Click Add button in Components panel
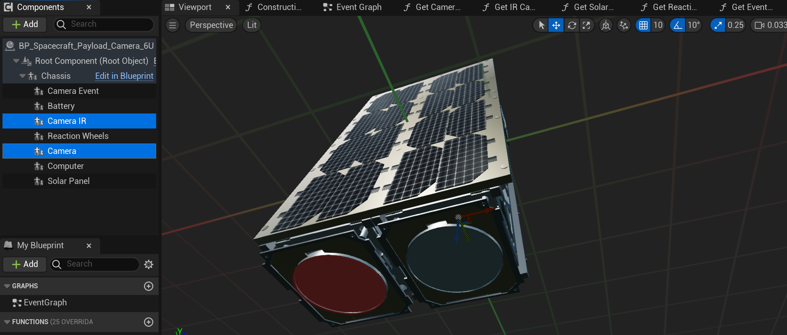787x335 pixels. click(x=25, y=25)
